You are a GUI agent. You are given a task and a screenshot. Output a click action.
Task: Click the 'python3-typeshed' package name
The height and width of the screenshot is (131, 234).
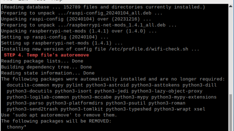128,109
